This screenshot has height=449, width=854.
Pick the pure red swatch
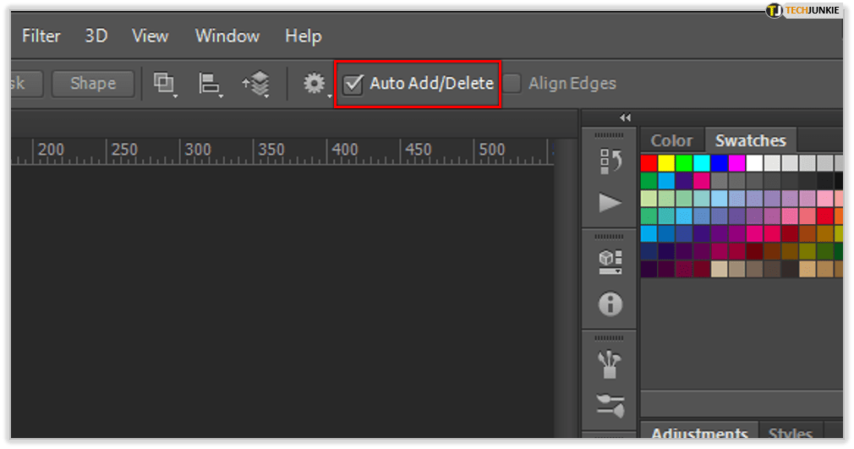pyautogui.click(x=649, y=163)
